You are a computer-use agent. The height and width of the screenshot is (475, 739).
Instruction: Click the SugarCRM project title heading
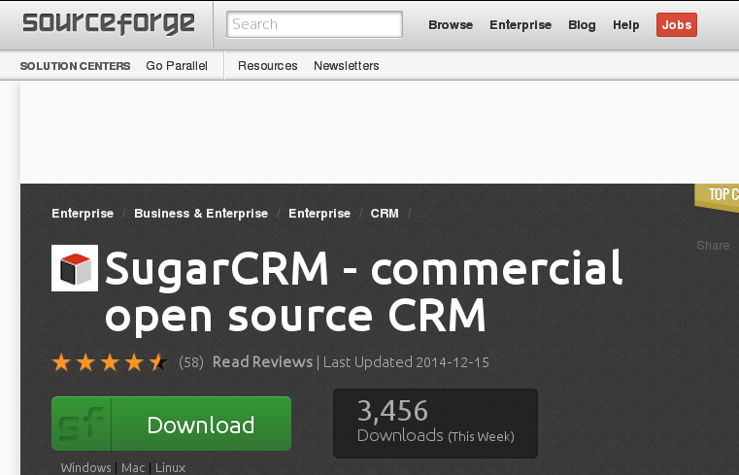363,292
